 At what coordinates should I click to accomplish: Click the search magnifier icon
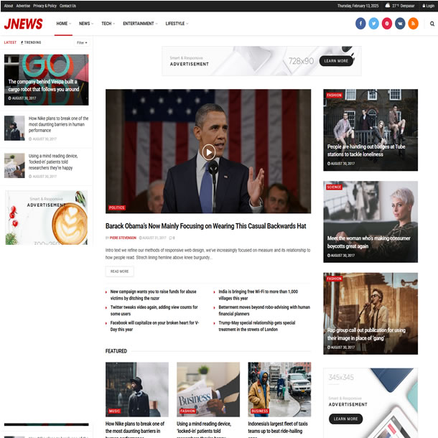[x=432, y=24]
